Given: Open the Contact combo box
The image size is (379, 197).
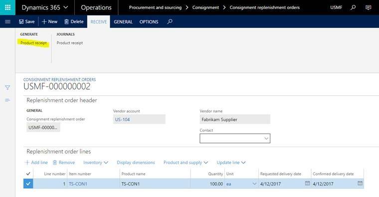Looking at the screenshot, I should click(x=235, y=139).
